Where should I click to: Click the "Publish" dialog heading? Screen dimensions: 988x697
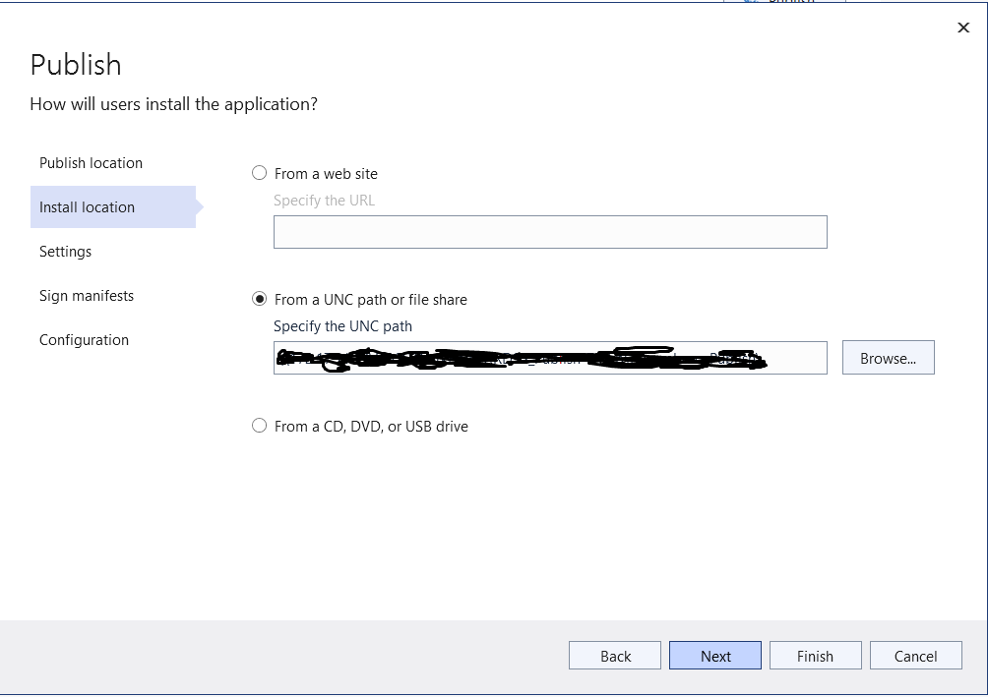[76, 64]
